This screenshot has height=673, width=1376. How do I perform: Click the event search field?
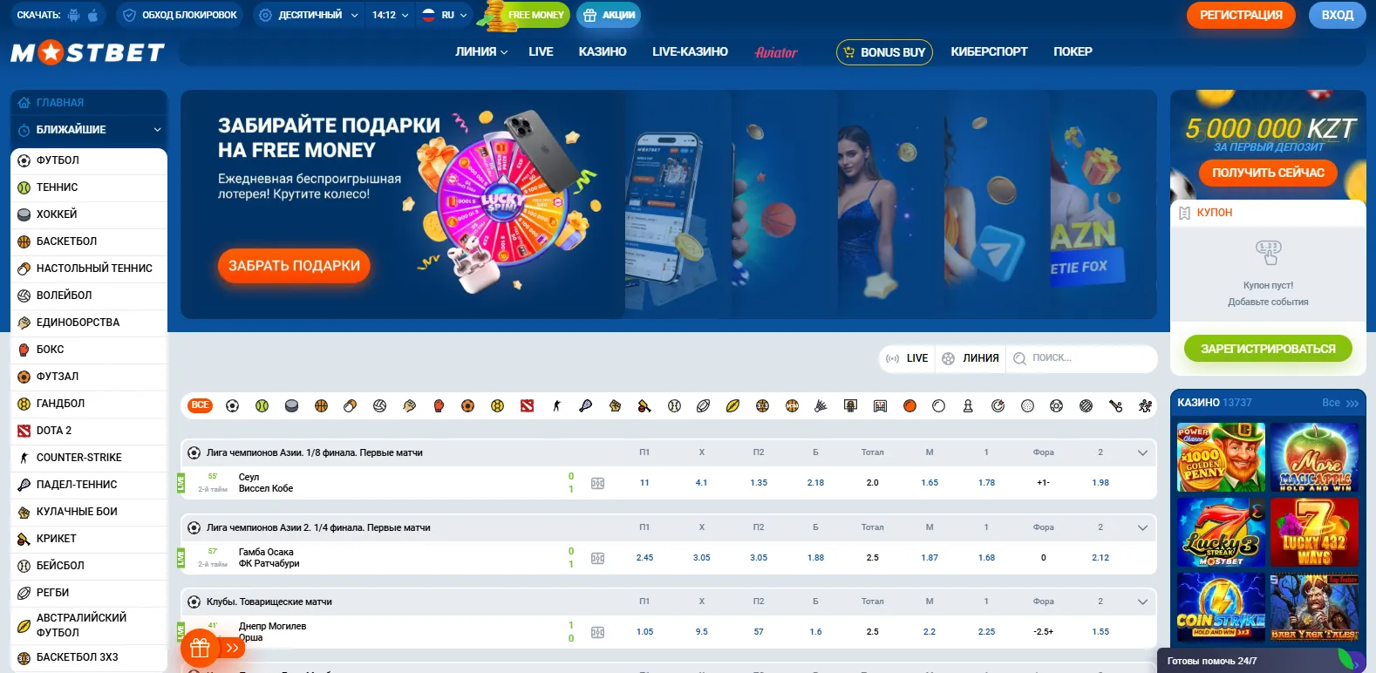point(1086,358)
